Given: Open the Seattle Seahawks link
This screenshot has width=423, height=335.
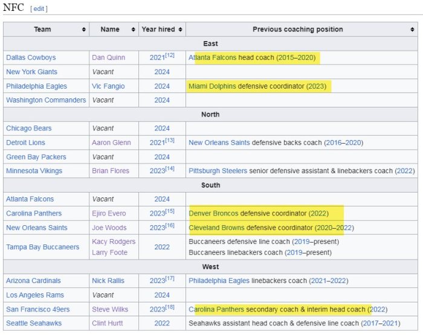Looking at the screenshot, I should pyautogui.click(x=34, y=323).
